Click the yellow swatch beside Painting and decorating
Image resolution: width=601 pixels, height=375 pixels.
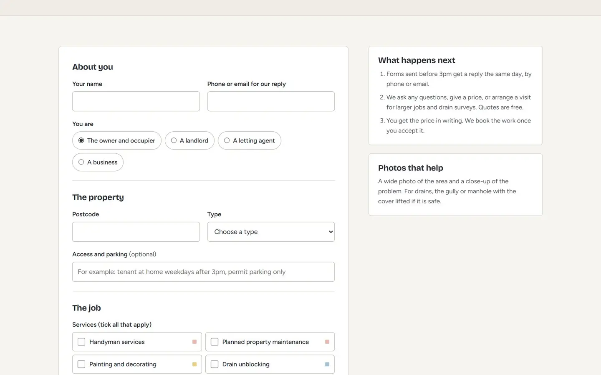tap(194, 364)
